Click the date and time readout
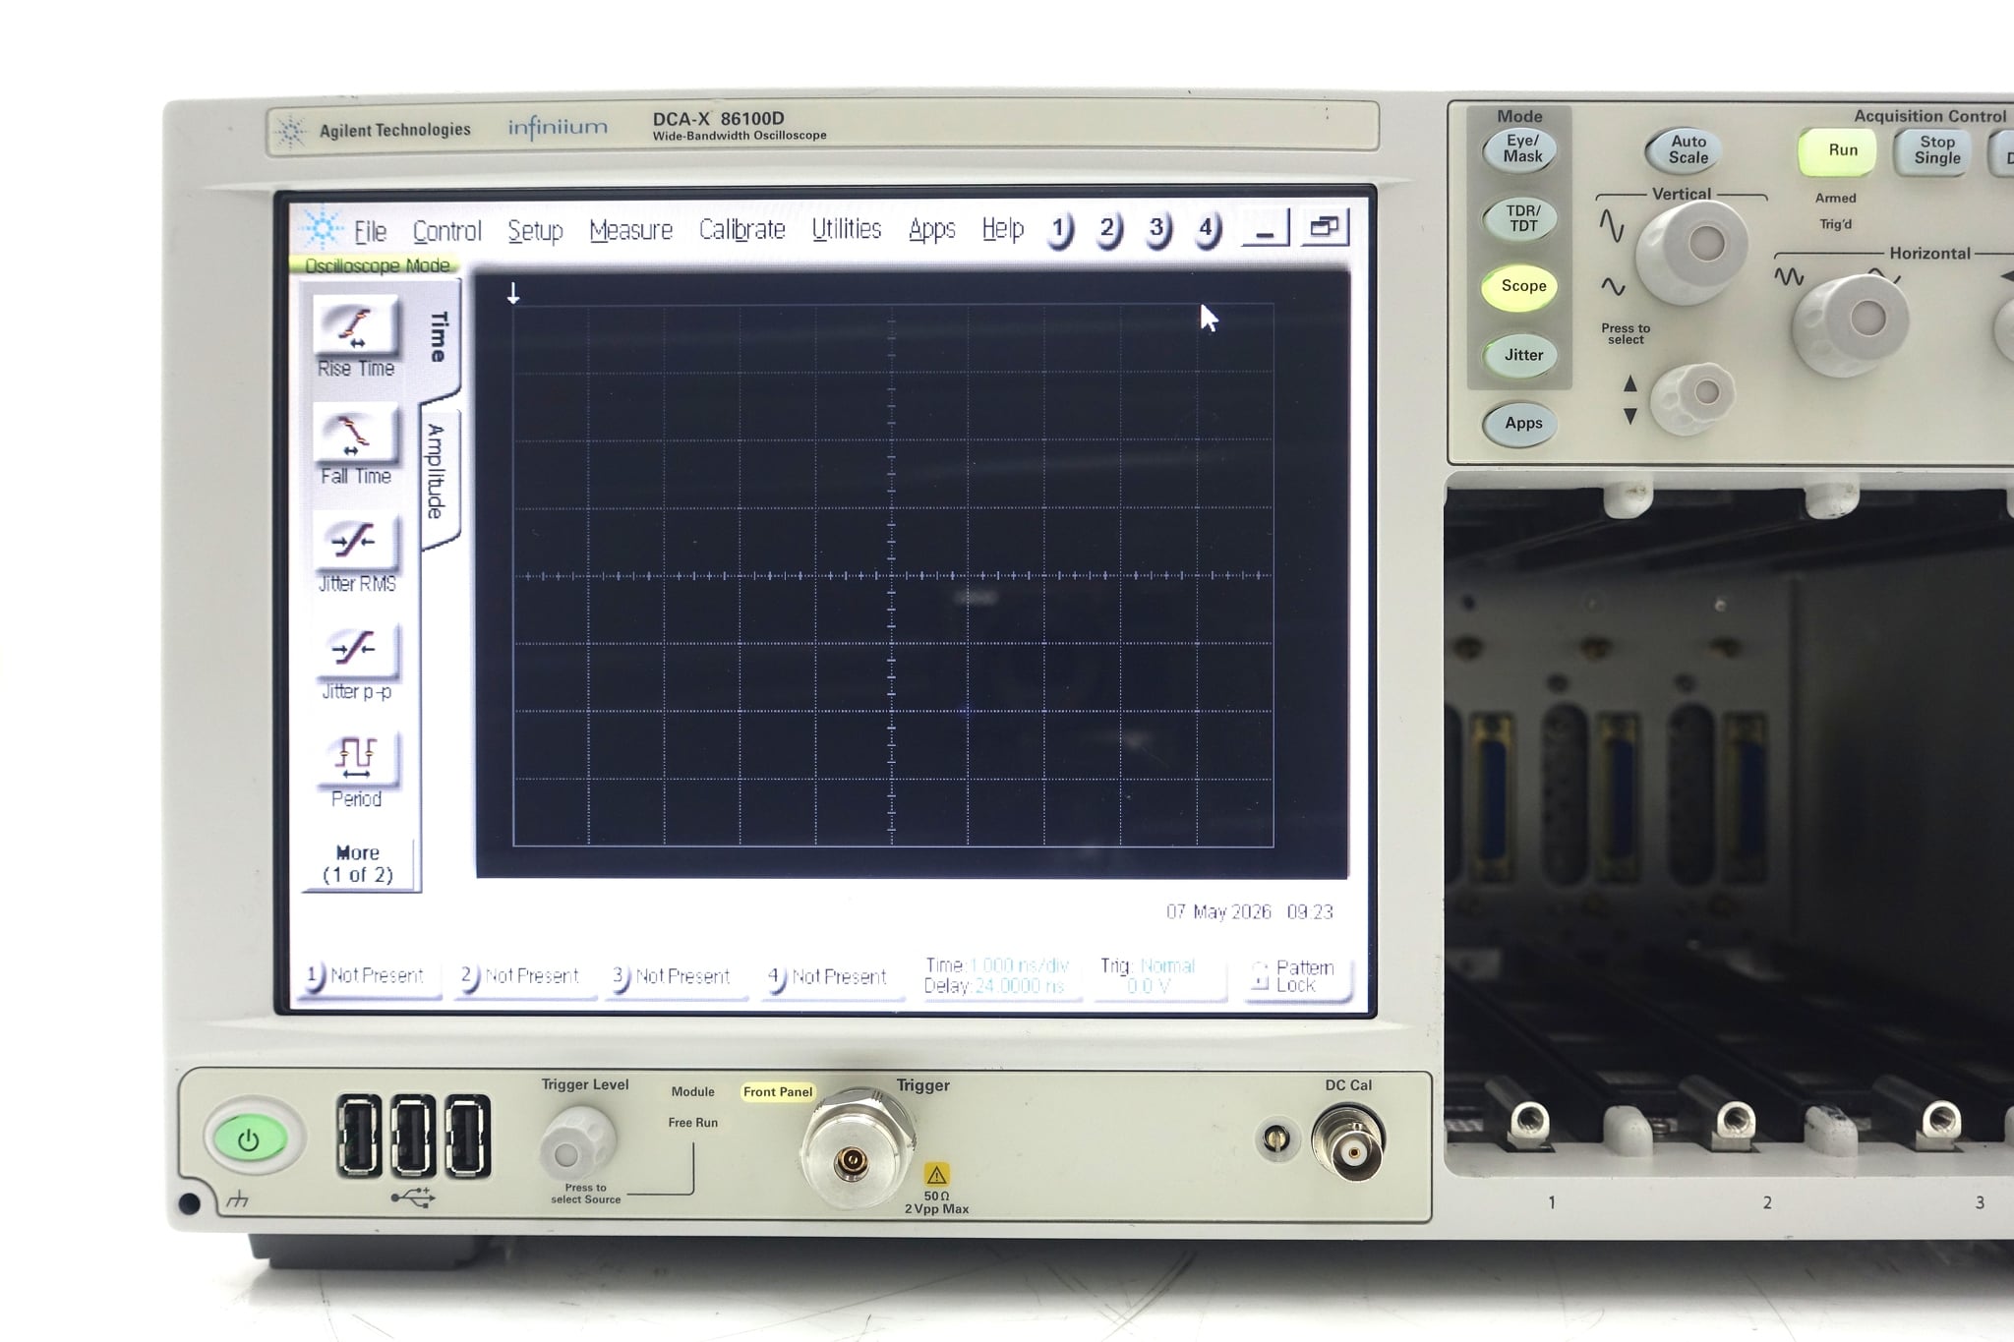This screenshot has height=1342, width=2014. tap(1250, 912)
